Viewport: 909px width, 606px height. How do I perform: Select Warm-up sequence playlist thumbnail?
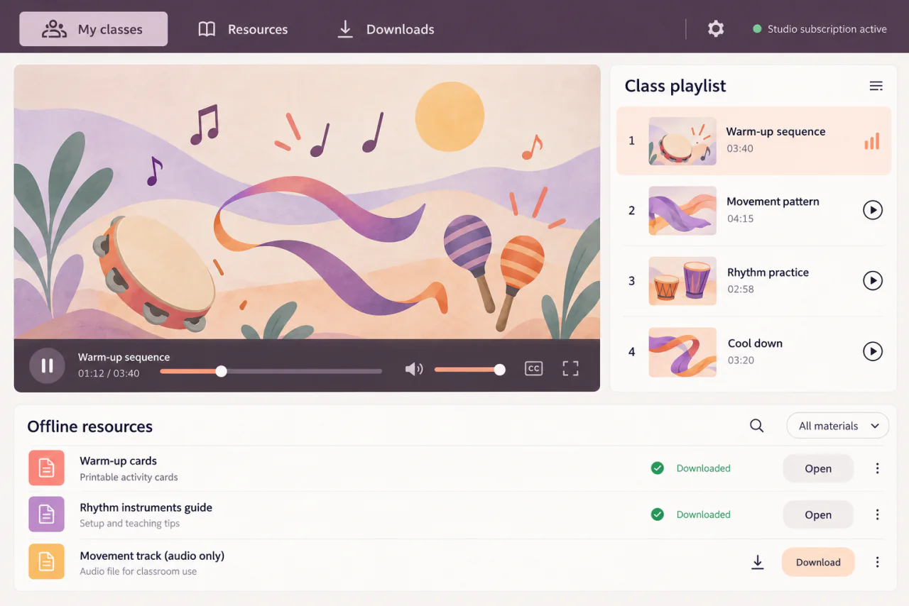pyautogui.click(x=682, y=141)
